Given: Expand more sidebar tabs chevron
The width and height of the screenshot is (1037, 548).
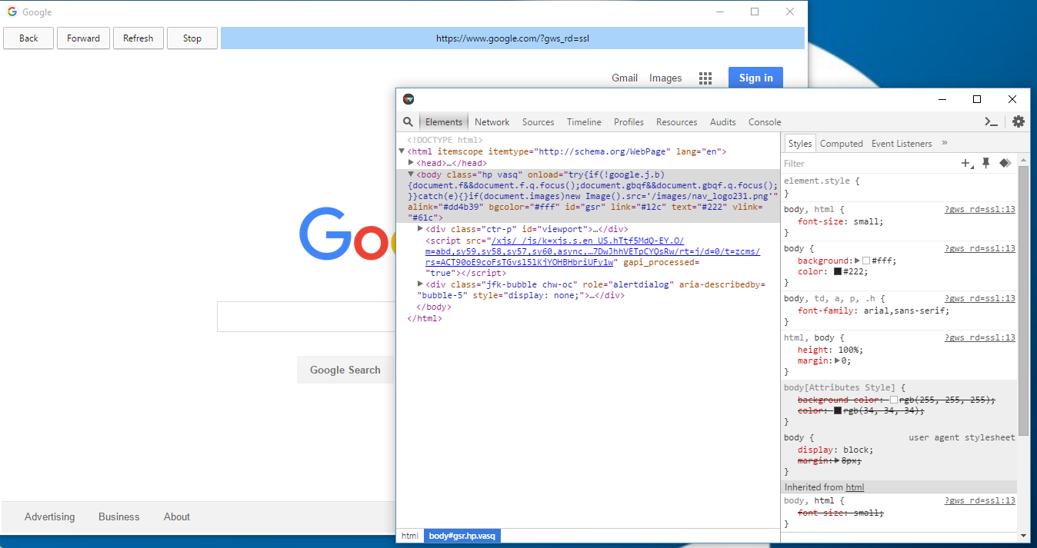Looking at the screenshot, I should click(x=945, y=143).
